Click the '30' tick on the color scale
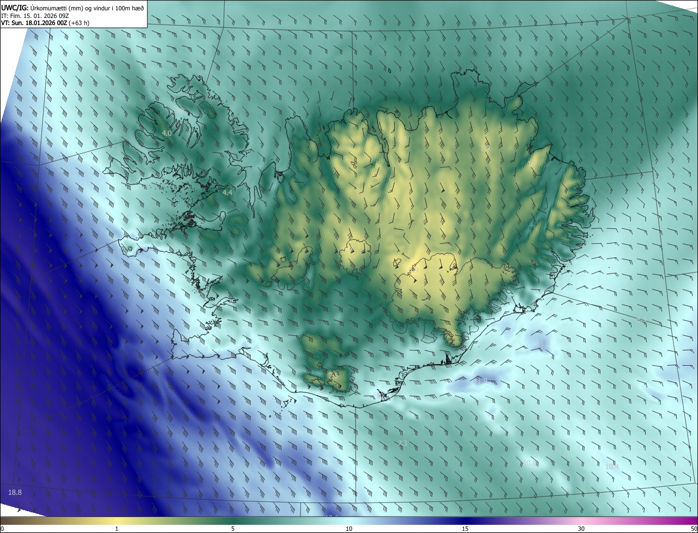 coord(581,529)
